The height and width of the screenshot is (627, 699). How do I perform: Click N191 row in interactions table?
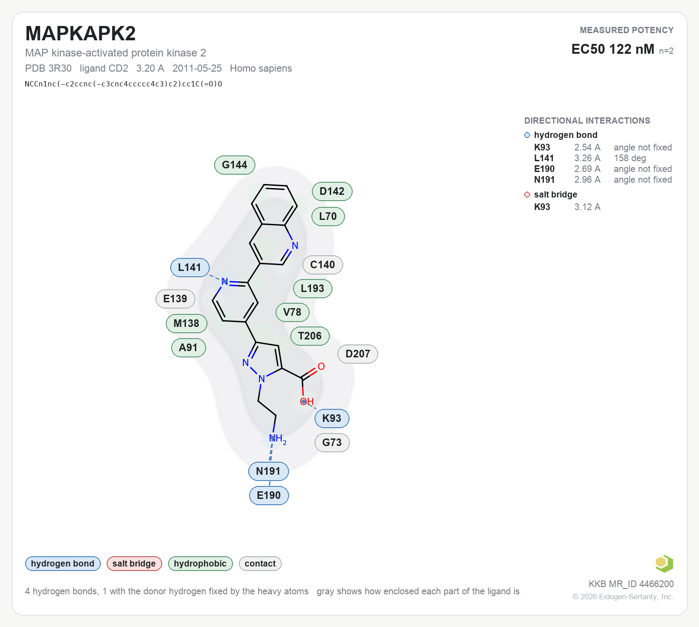pyautogui.click(x=603, y=180)
